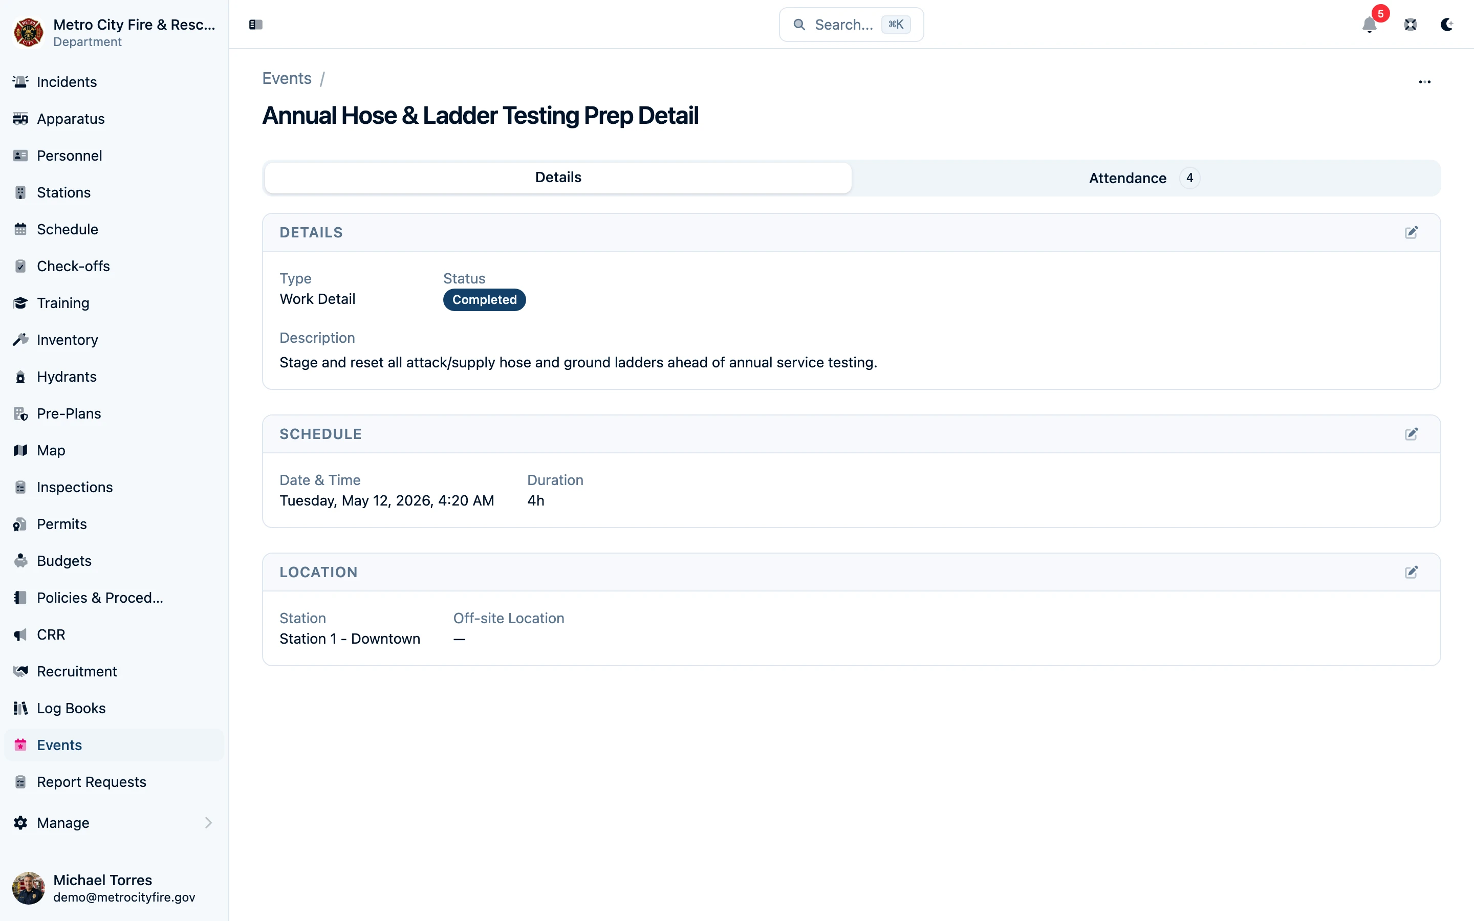The width and height of the screenshot is (1474, 921).
Task: Select the CRR megaphone icon
Action: 20,634
